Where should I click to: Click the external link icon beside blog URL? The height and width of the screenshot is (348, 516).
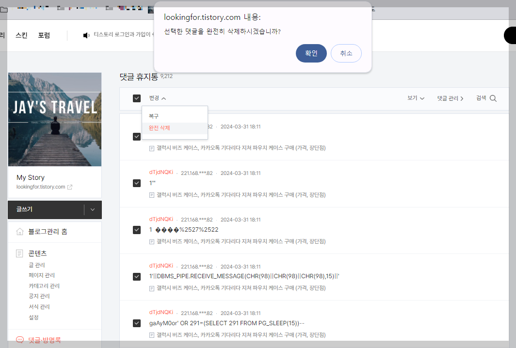click(x=70, y=187)
